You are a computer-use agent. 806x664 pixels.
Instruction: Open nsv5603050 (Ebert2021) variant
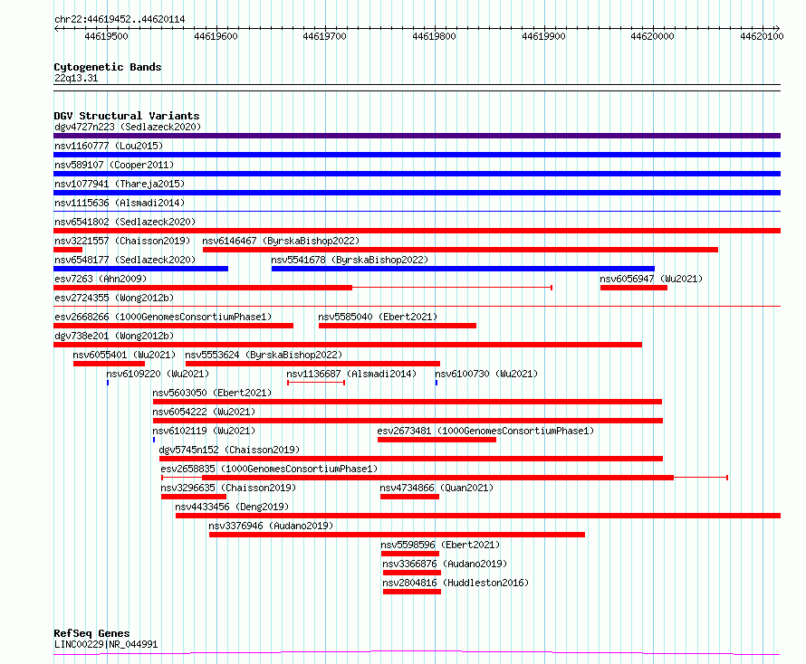click(212, 393)
